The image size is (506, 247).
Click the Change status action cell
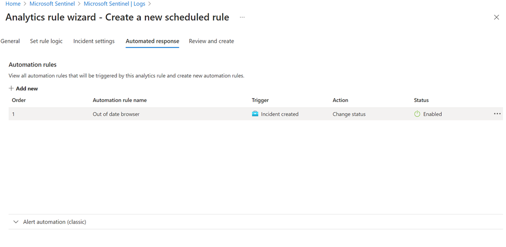click(x=349, y=114)
